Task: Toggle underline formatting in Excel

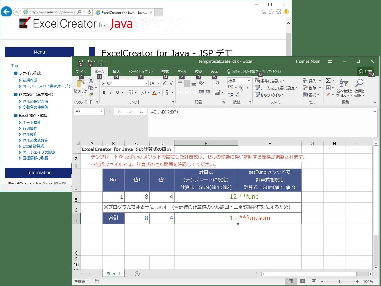Action: click(117, 92)
